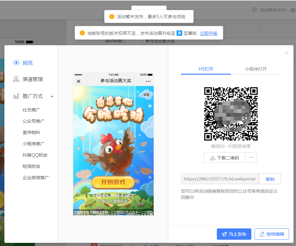Collapse the 推广方式 chevron
This screenshot has width=296, height=246.
52,96
